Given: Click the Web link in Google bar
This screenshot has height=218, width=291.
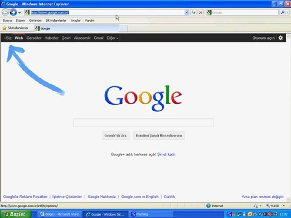Looking at the screenshot, I should (19, 38).
